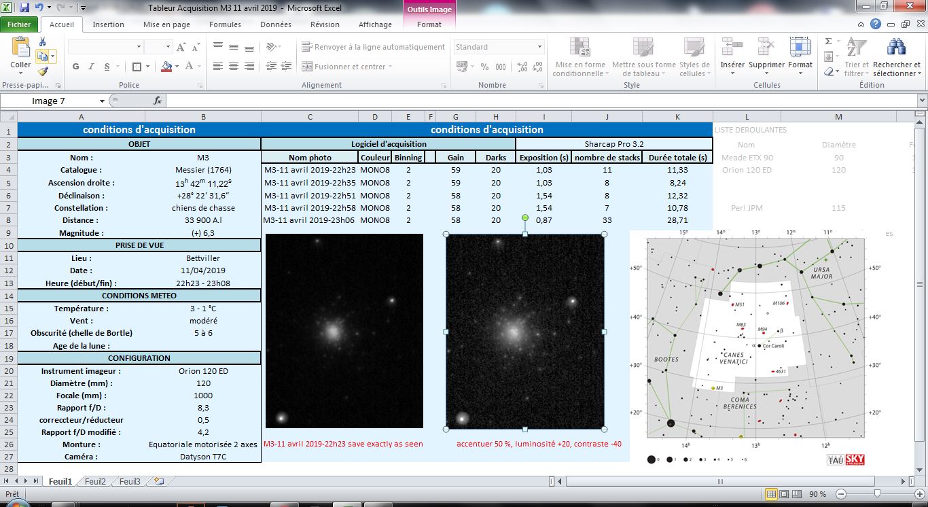Switch to the Formules ribbon tab
928x507 pixels.
pyautogui.click(x=225, y=24)
